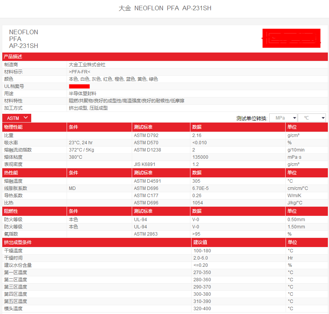Click material mark value >PFA-FR<
The image size is (329, 314).
tap(80, 72)
